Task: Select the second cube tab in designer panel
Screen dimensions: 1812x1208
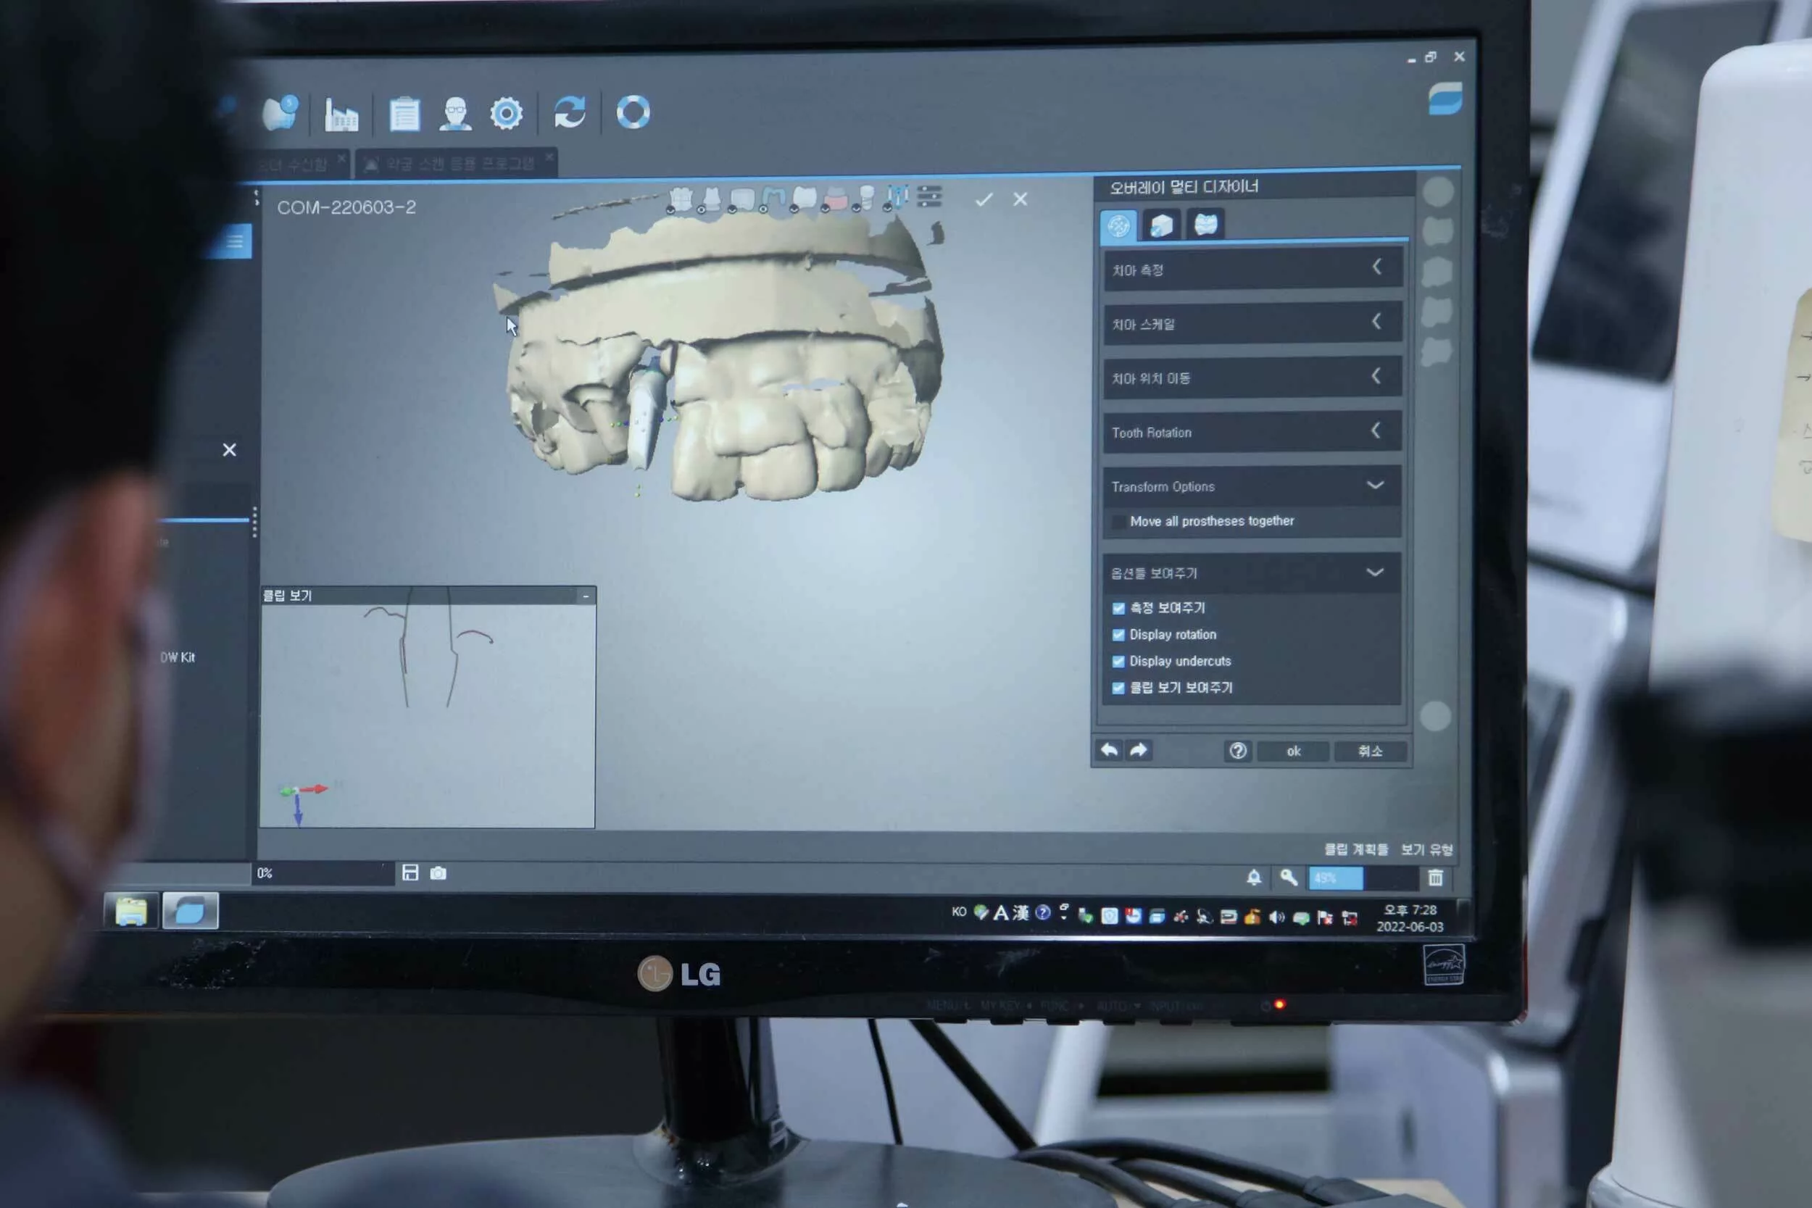Action: [1161, 225]
